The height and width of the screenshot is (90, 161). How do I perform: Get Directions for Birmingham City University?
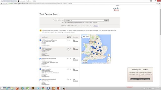click(75, 59)
